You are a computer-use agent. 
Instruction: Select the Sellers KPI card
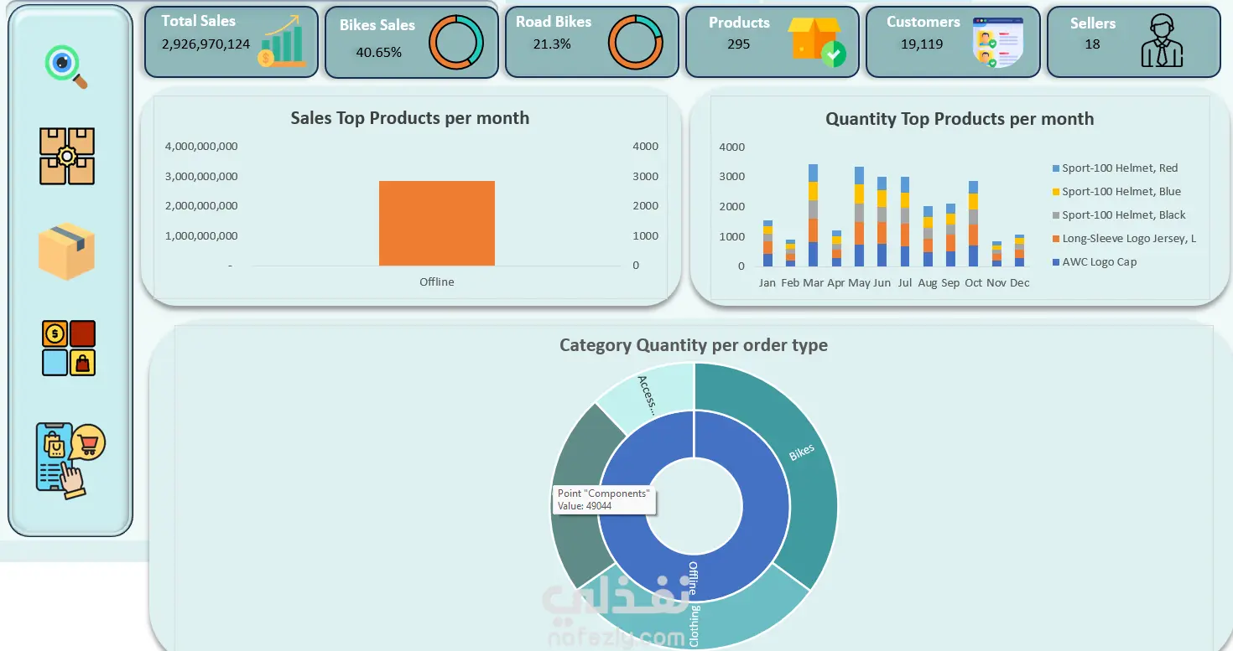click(1133, 43)
